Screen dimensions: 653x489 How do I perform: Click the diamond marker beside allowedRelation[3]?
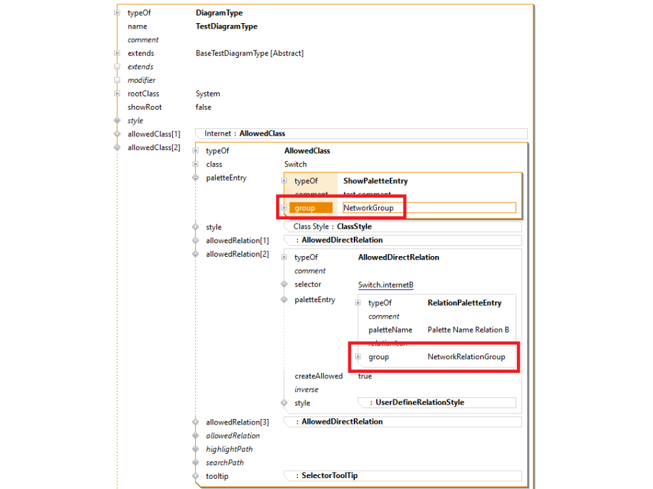[196, 422]
